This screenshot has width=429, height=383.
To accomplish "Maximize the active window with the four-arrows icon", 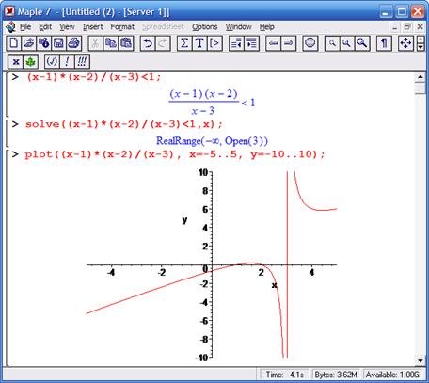I will tap(405, 43).
